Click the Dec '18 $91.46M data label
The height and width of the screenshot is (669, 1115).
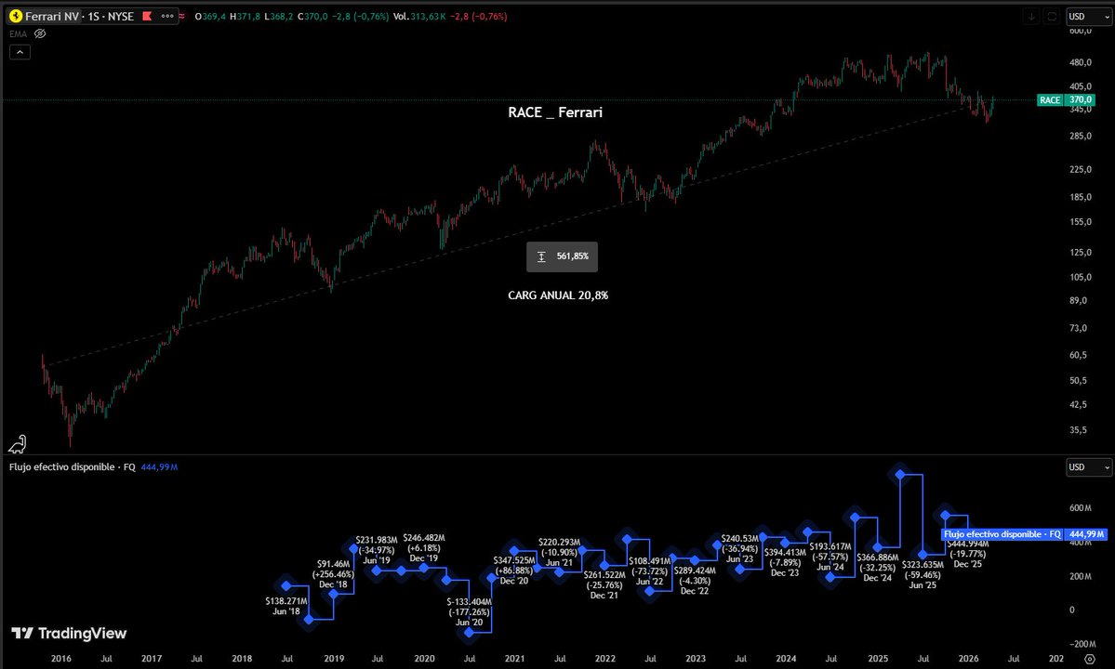pyautogui.click(x=333, y=574)
